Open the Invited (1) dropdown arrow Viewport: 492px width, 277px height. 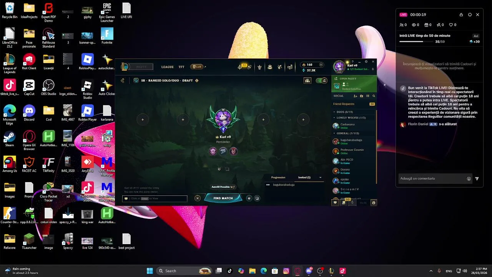click(320, 177)
